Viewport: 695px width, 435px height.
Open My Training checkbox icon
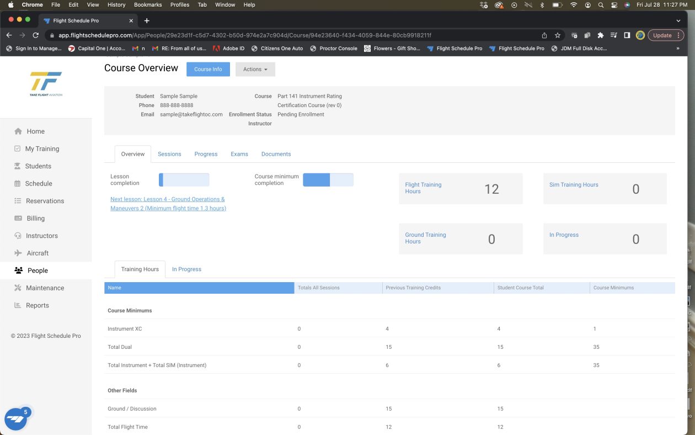click(18, 148)
